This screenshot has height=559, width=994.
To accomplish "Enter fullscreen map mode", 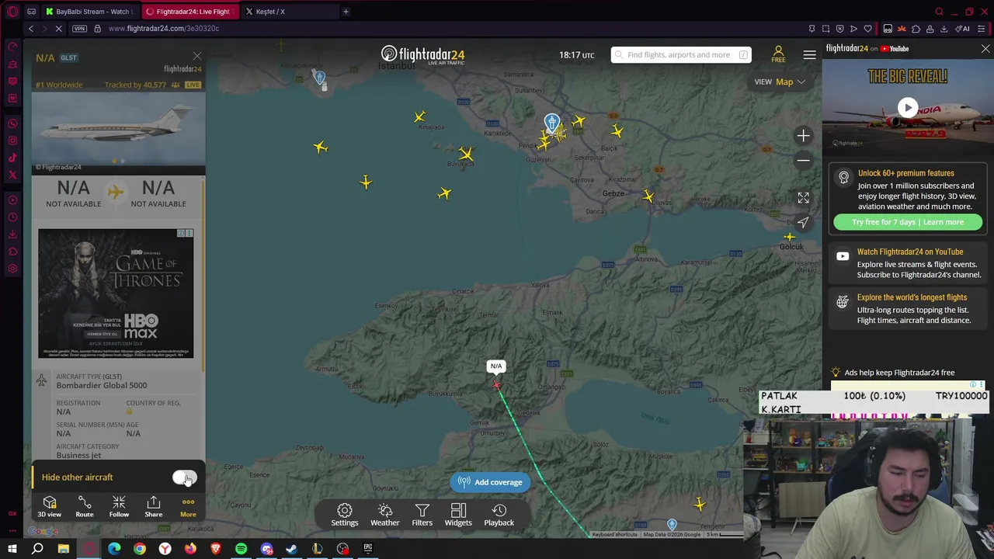I will pos(803,198).
